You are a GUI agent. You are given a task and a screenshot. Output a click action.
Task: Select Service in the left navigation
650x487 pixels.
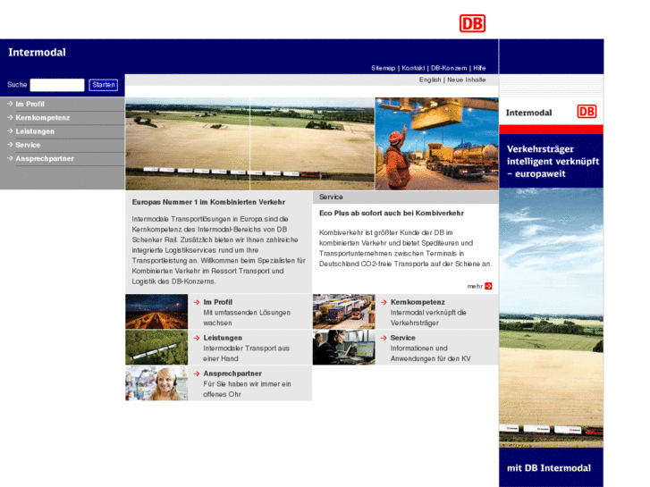point(28,145)
